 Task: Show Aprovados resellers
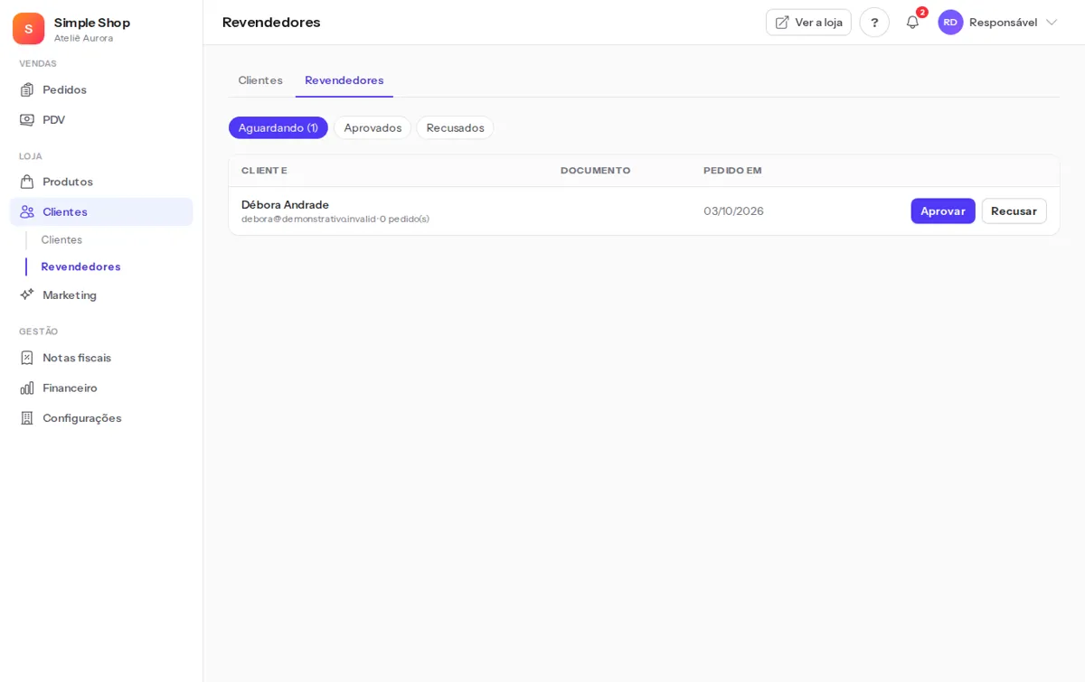pyautogui.click(x=373, y=127)
